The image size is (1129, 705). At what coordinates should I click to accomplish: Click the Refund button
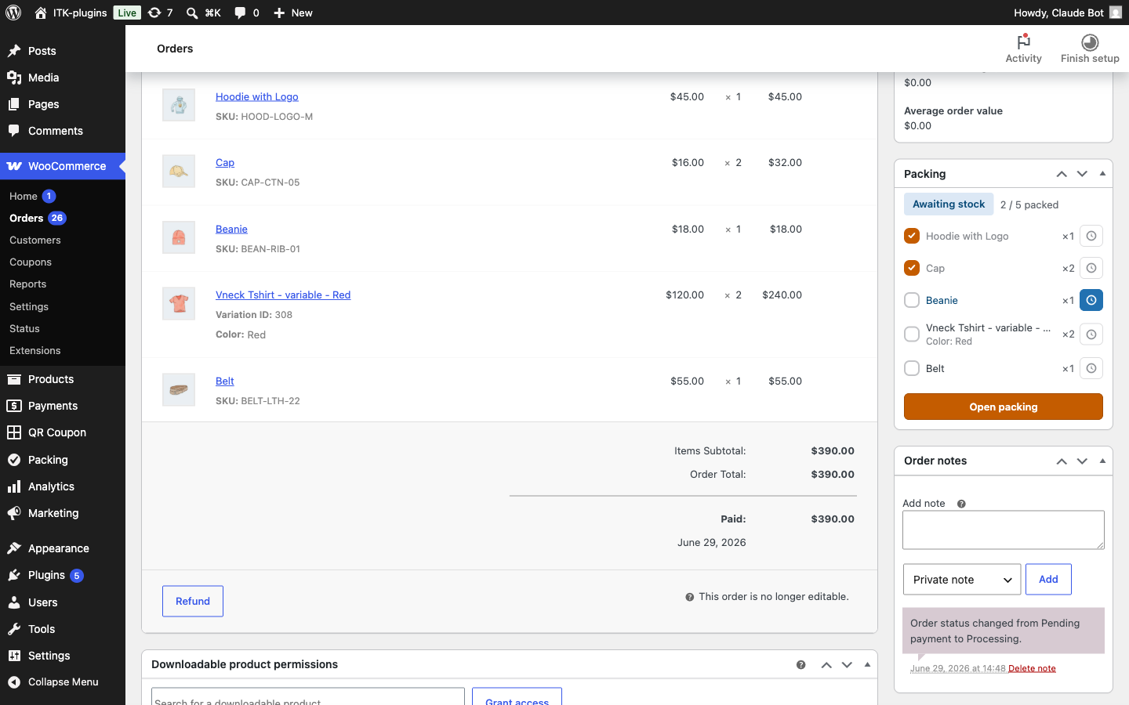coord(193,601)
